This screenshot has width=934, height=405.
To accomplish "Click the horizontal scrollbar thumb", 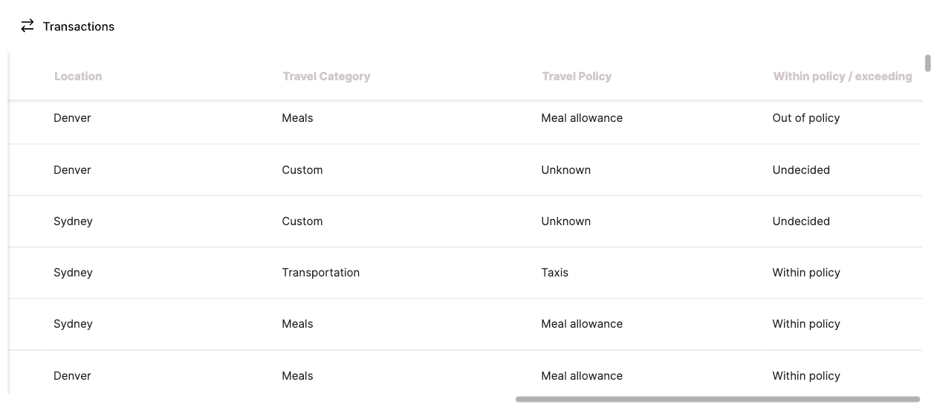I will [718, 399].
